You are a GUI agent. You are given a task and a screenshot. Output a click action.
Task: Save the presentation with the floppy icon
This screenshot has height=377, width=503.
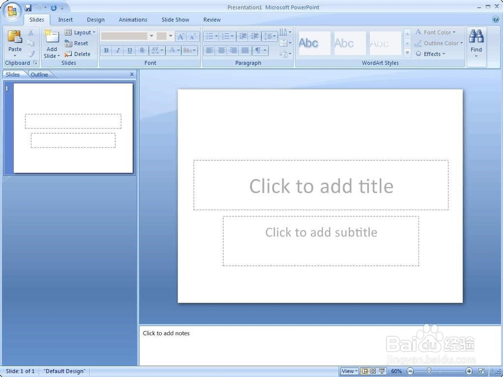[x=28, y=8]
